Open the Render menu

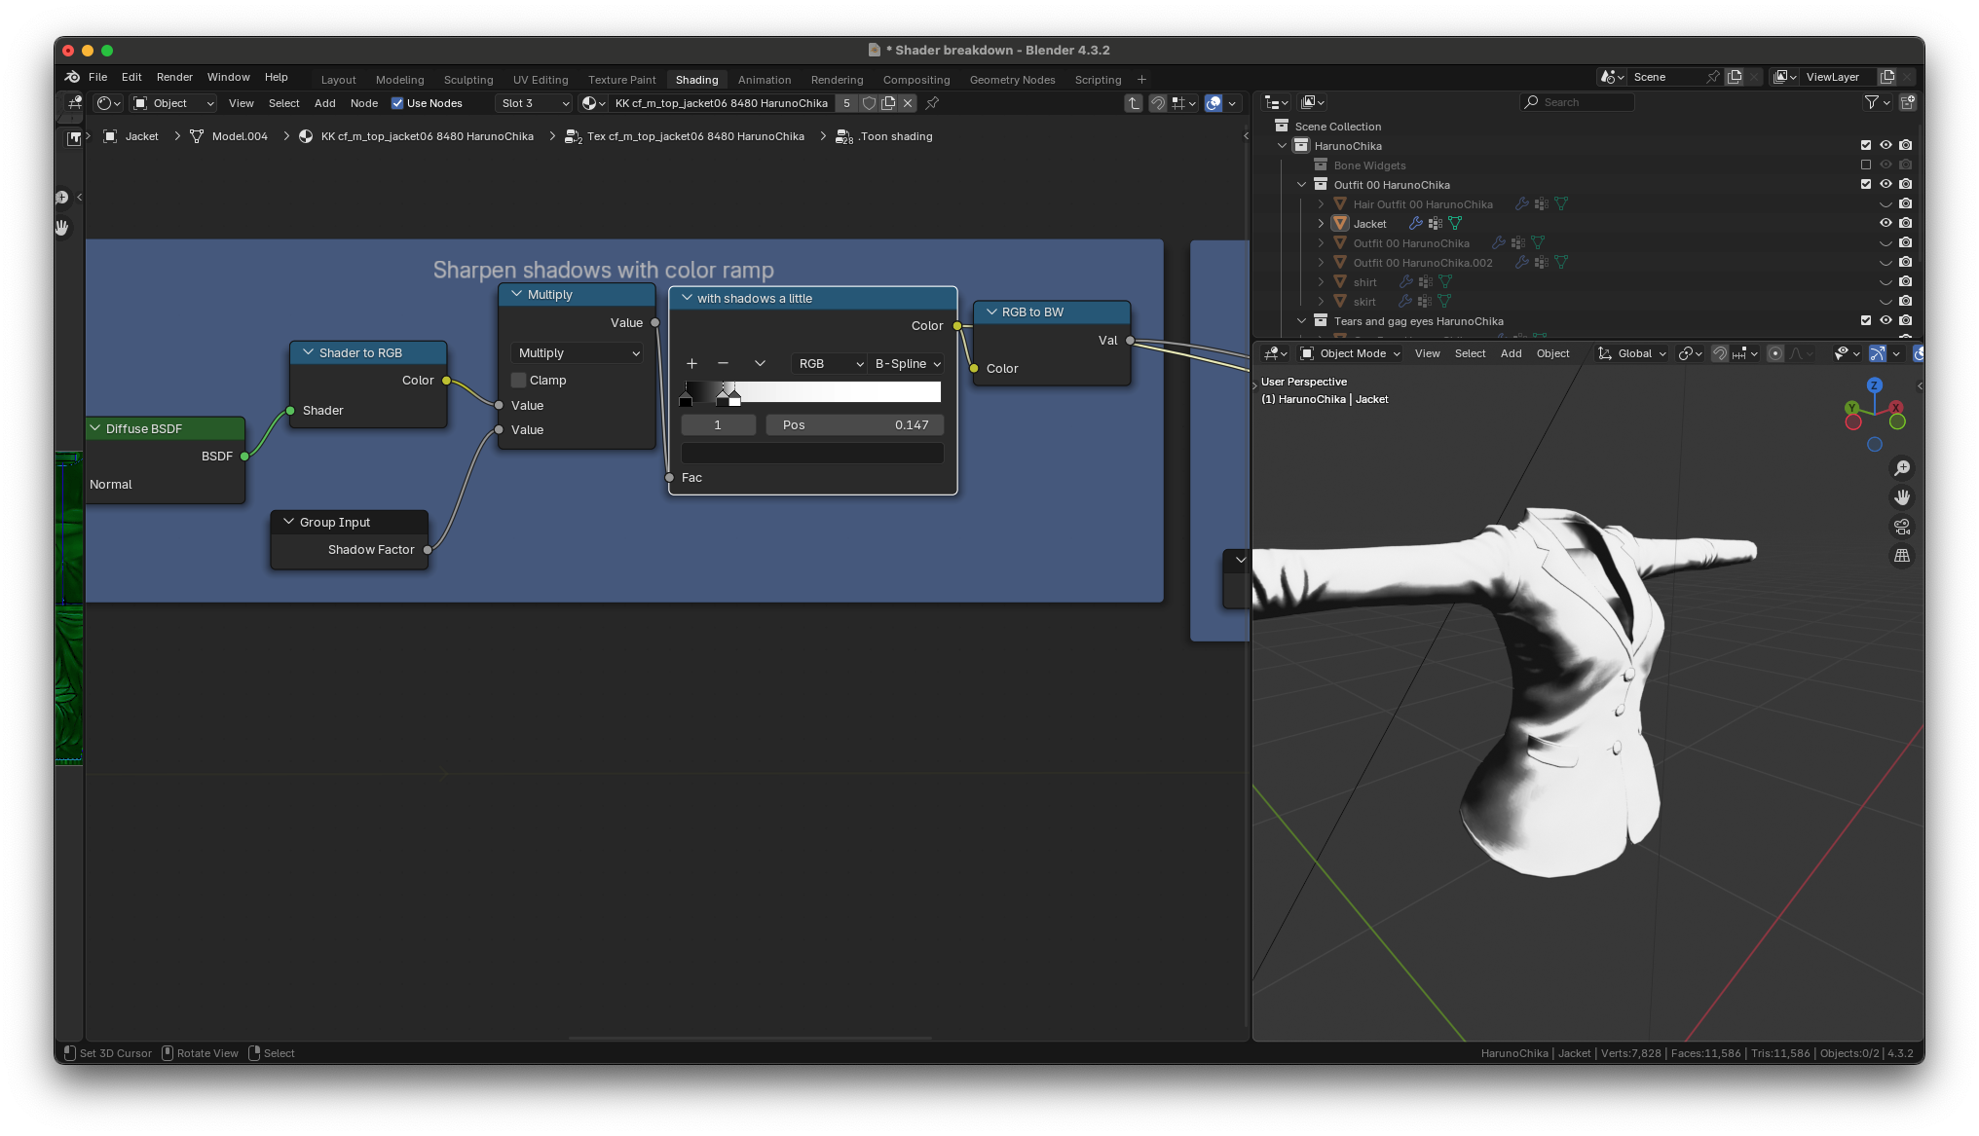[x=174, y=77]
